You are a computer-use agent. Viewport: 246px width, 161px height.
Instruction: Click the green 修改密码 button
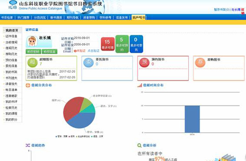[34, 51]
